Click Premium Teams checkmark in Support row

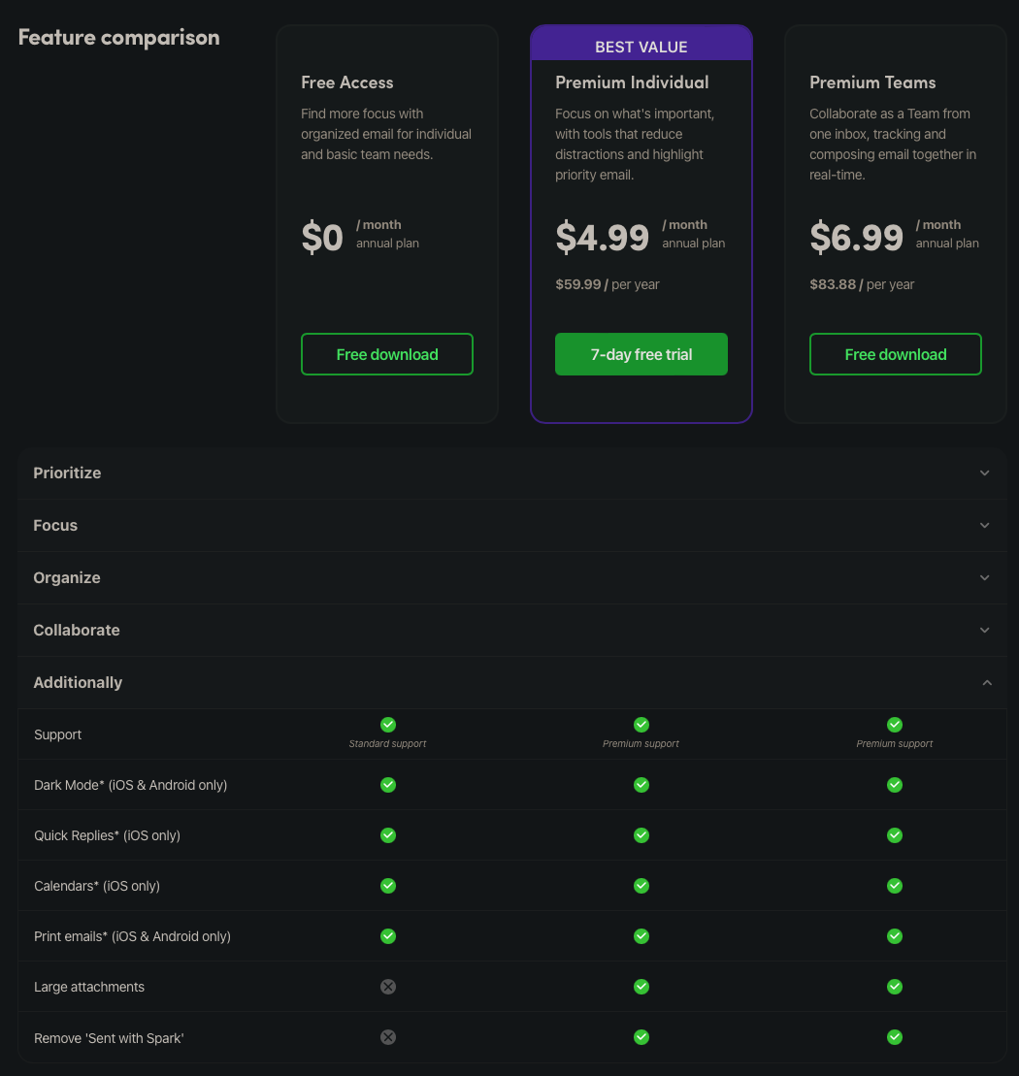coord(894,725)
